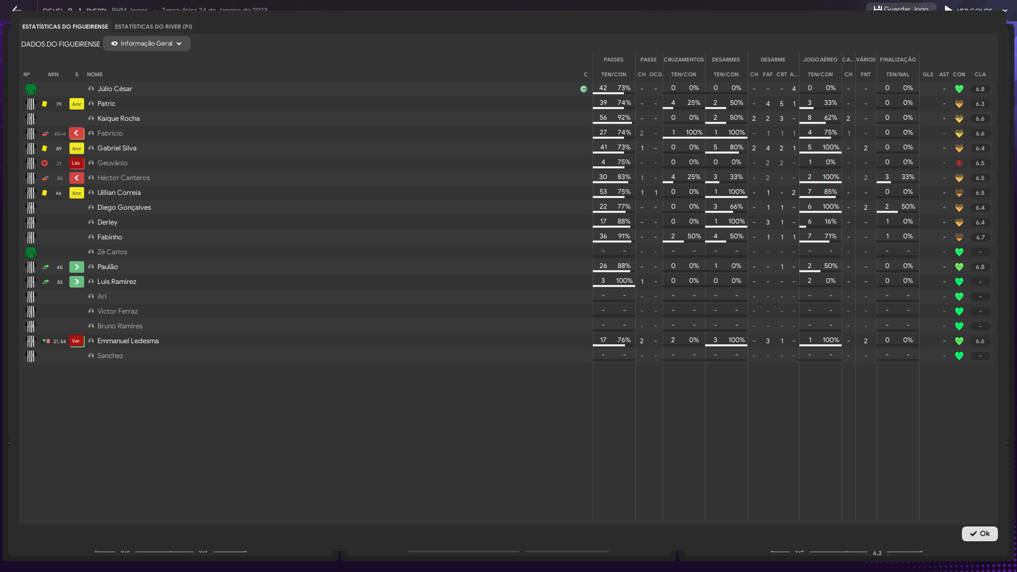Screen dimensions: 1017x572
Task: Click the green condition heart for Sanchez
Action: pos(959,356)
